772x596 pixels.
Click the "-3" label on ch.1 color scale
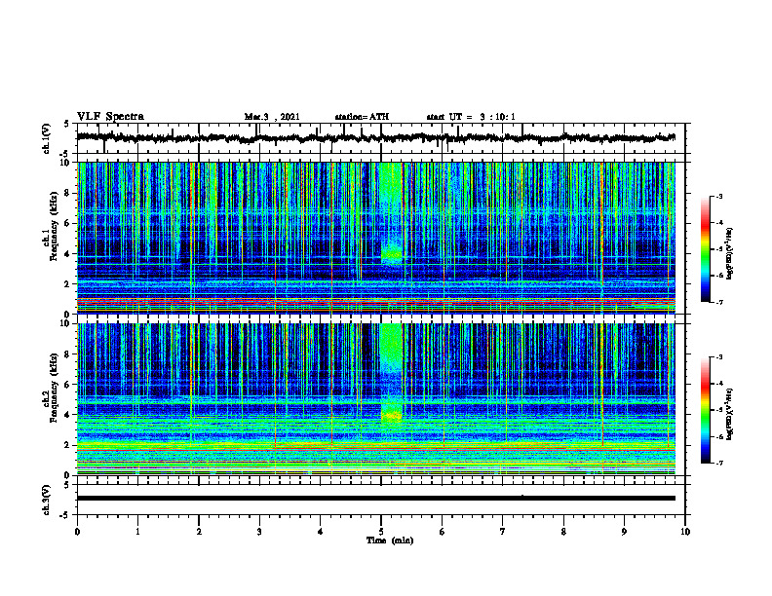[719, 196]
